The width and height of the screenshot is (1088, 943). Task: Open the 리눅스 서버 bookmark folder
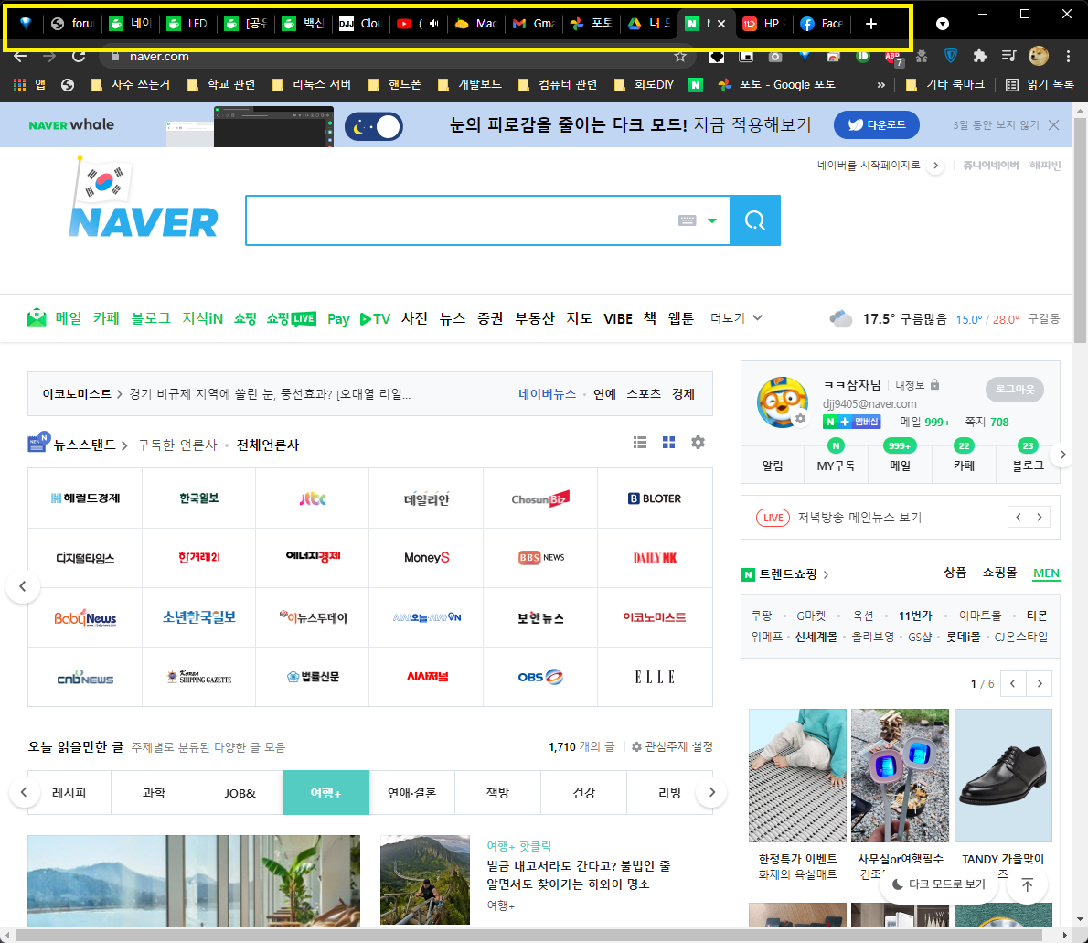(312, 85)
